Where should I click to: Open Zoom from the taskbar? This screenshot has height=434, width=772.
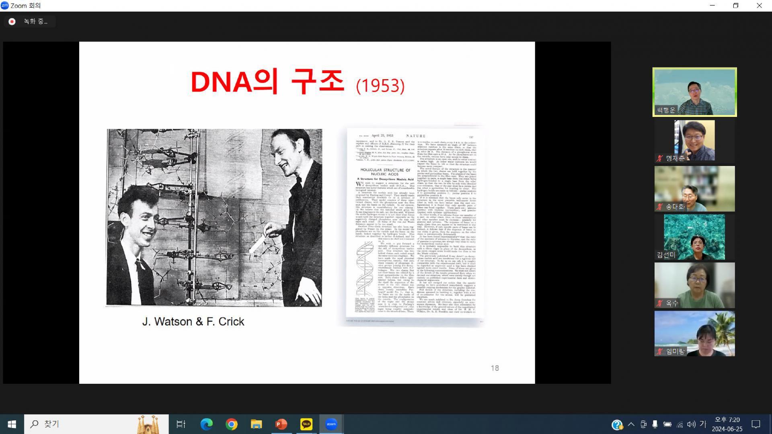pyautogui.click(x=331, y=424)
